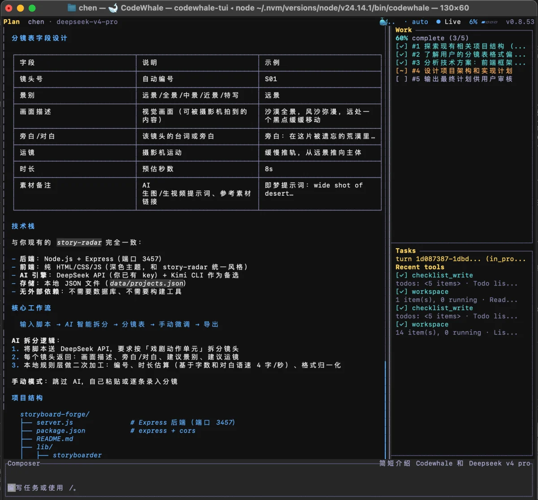Click the 镜头号 table cell
Screen dimensions: 538x500
[x=31, y=79]
